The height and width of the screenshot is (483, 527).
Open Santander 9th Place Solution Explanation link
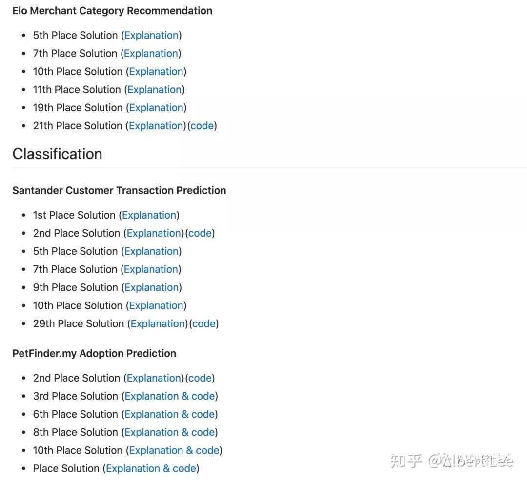coord(152,288)
